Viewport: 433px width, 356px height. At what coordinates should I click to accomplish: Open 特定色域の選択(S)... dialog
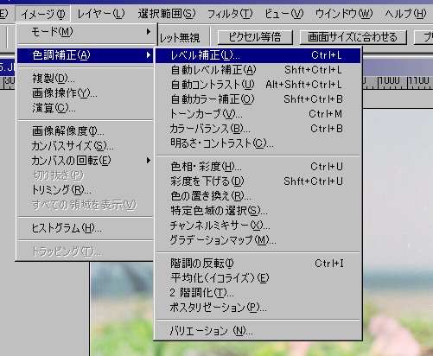tap(258, 211)
